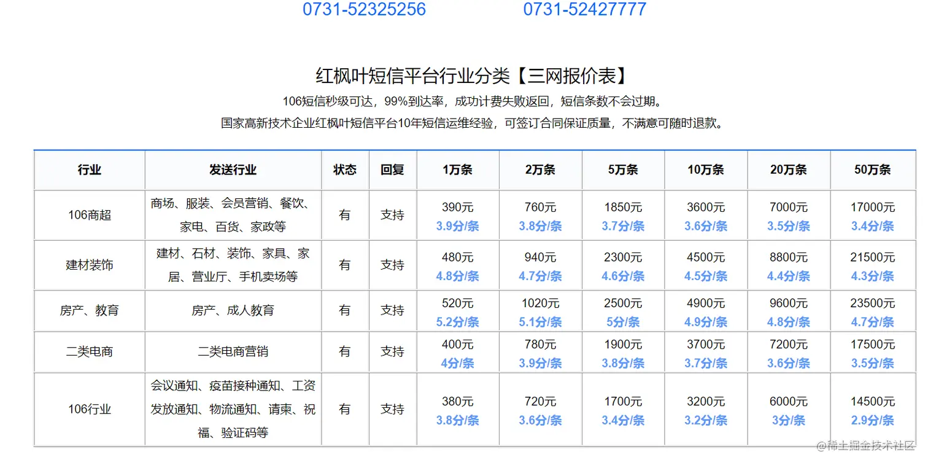Click the 1700元 price
The height and width of the screenshot is (465, 928).
pyautogui.click(x=623, y=402)
